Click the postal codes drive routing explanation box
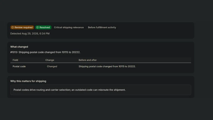Image resolution: width=213 pixels, height=120 pixels. [x=101, y=90]
